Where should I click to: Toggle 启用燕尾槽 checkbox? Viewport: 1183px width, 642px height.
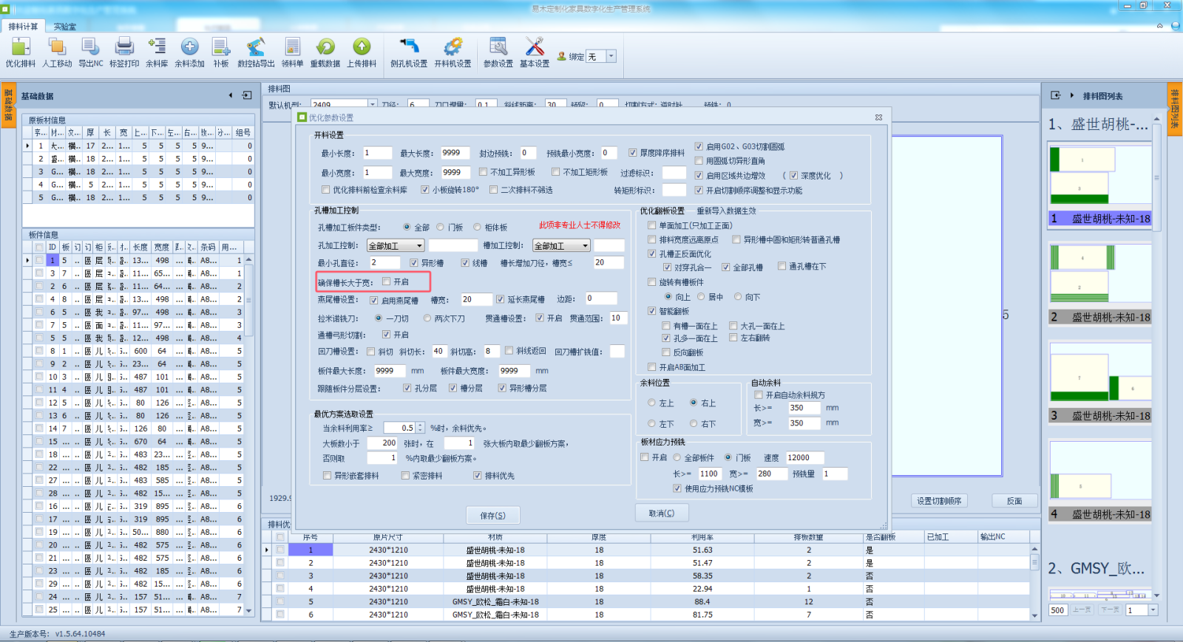374,300
